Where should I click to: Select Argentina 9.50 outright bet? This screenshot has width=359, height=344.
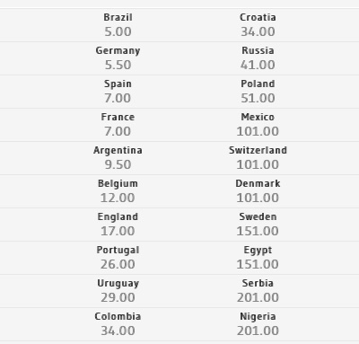[118, 158]
